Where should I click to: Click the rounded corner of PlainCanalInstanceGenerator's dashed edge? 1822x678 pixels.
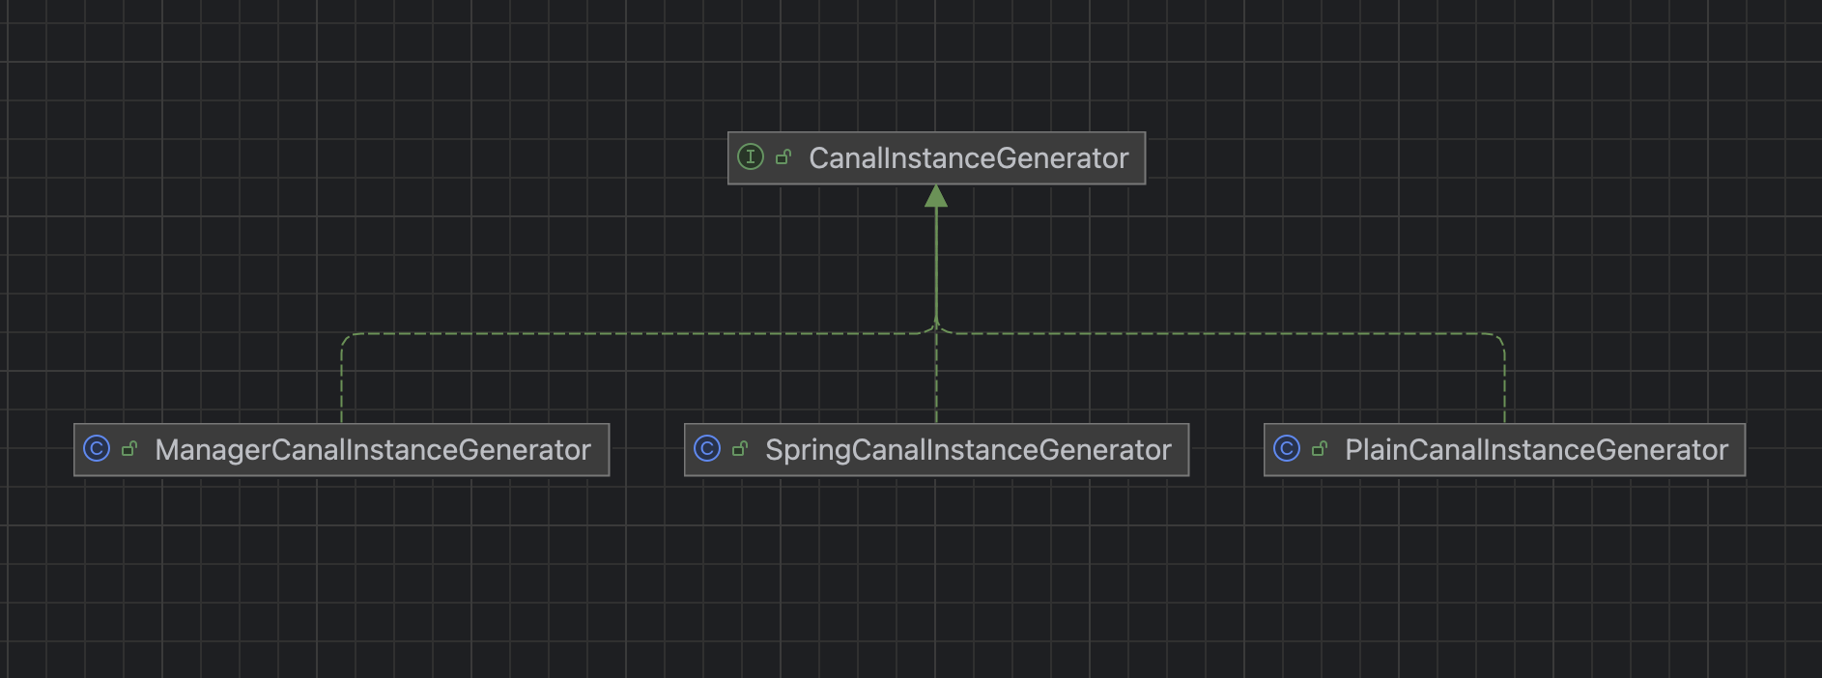pyautogui.click(x=1499, y=338)
